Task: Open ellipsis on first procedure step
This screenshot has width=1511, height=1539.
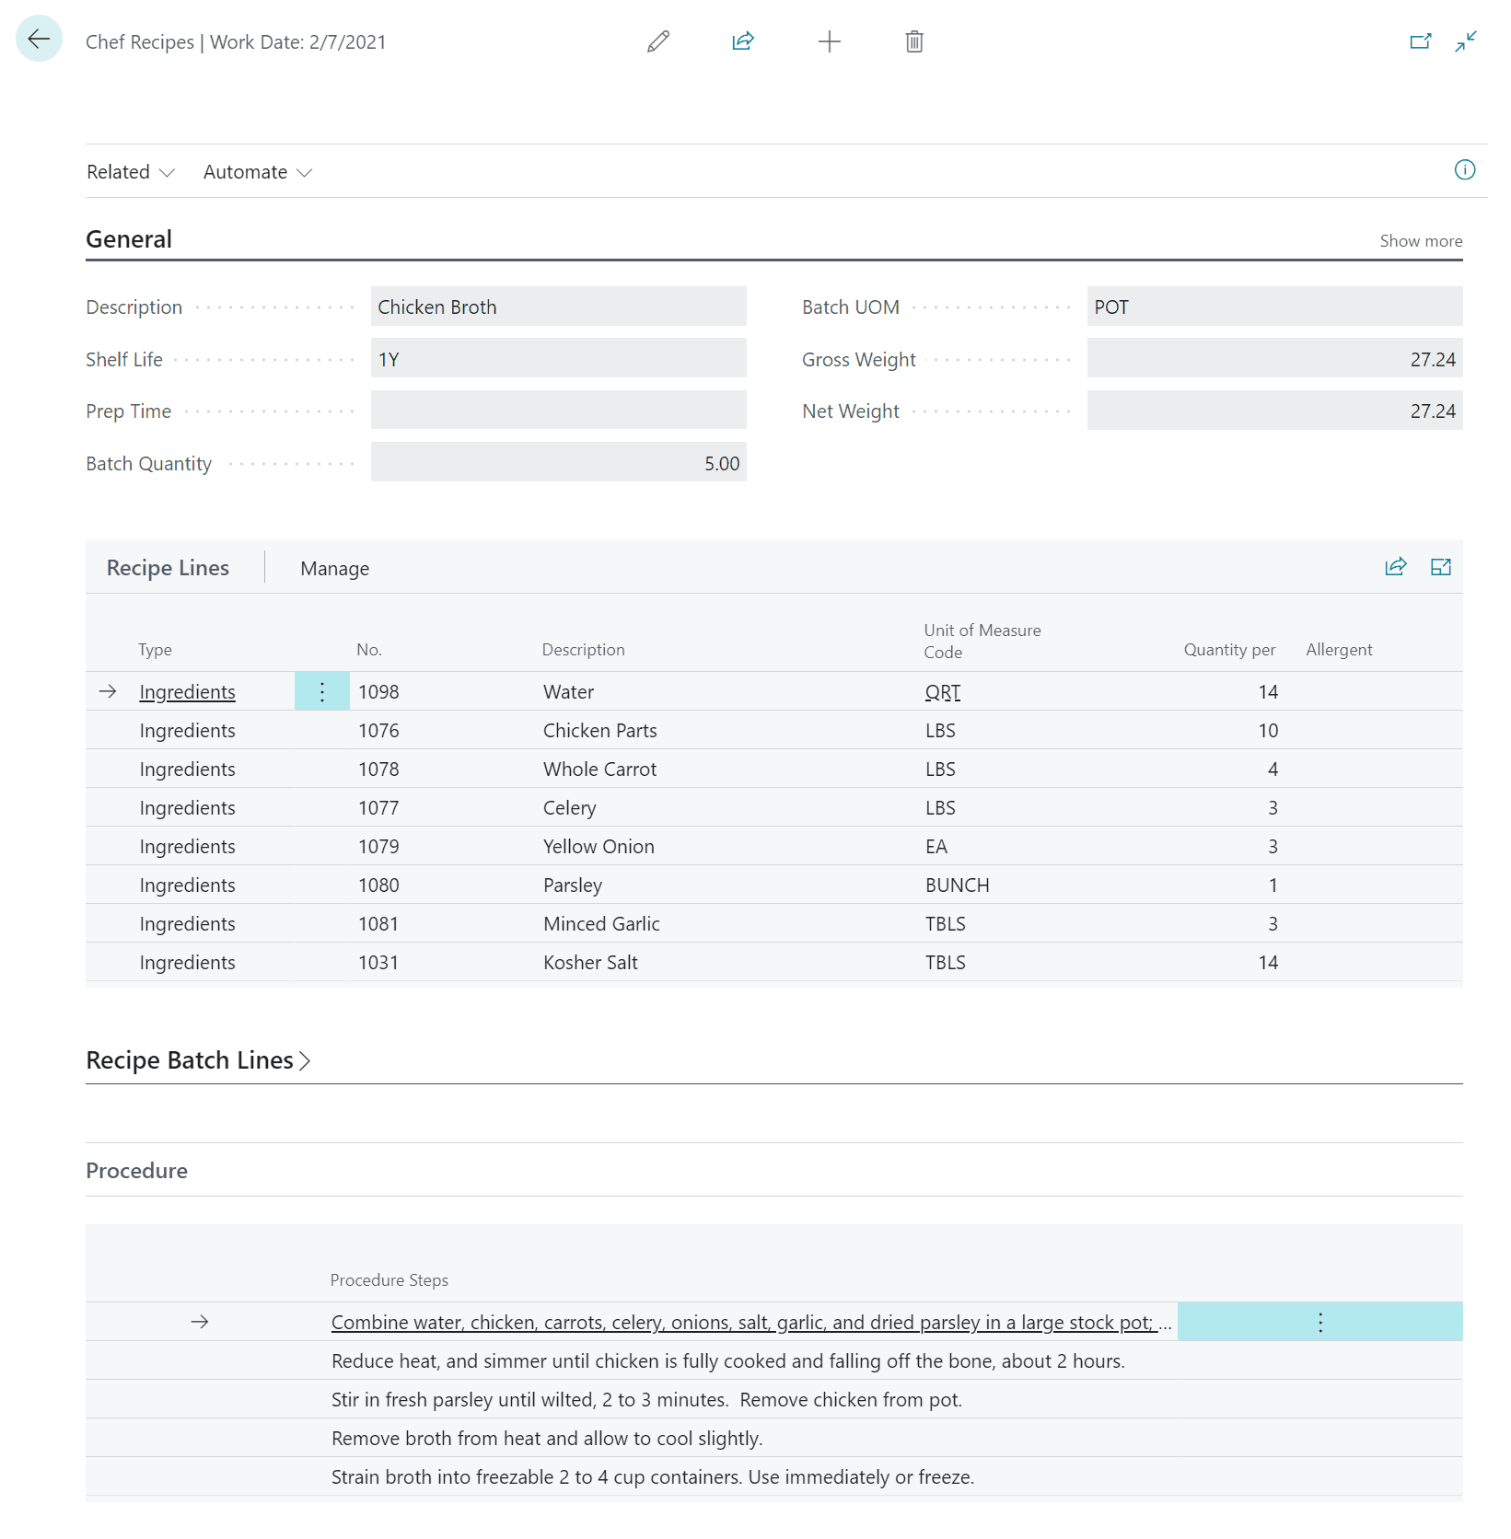Action: 1319,1321
